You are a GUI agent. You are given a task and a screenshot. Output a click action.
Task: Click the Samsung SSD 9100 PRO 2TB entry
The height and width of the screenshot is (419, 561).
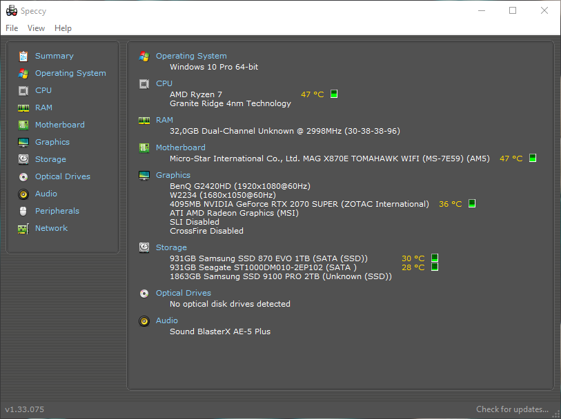coord(281,276)
